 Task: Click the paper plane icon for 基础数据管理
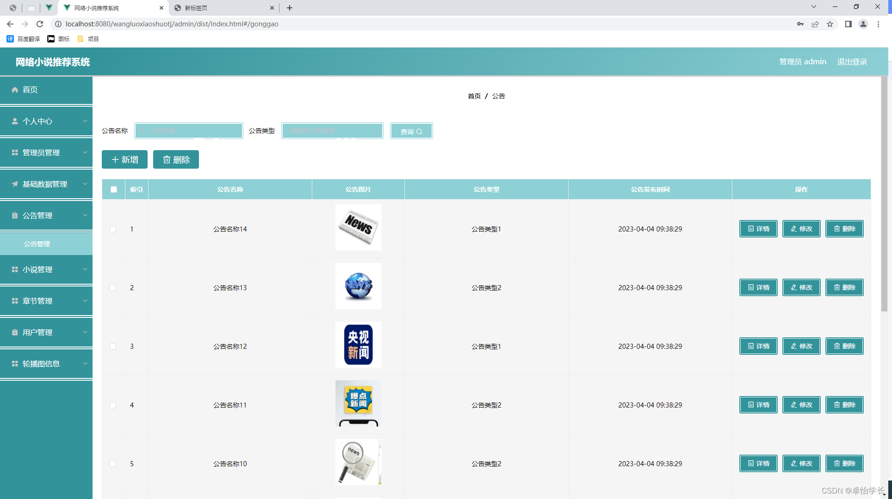[15, 184]
